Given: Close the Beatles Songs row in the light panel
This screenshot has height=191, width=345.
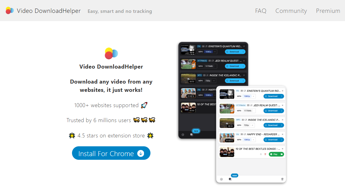Looking at the screenshot, I should 282,149.
